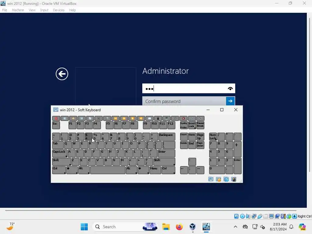Click the Menu key on Soft Keyboard

pyautogui.click(x=155, y=170)
